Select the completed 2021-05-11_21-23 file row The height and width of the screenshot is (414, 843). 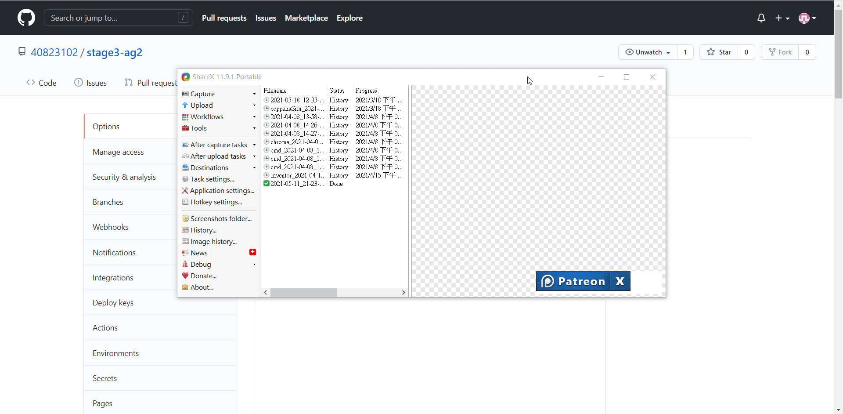coord(335,183)
